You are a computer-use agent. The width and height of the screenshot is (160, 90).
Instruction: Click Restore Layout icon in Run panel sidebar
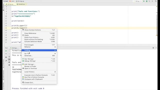point(6,57)
